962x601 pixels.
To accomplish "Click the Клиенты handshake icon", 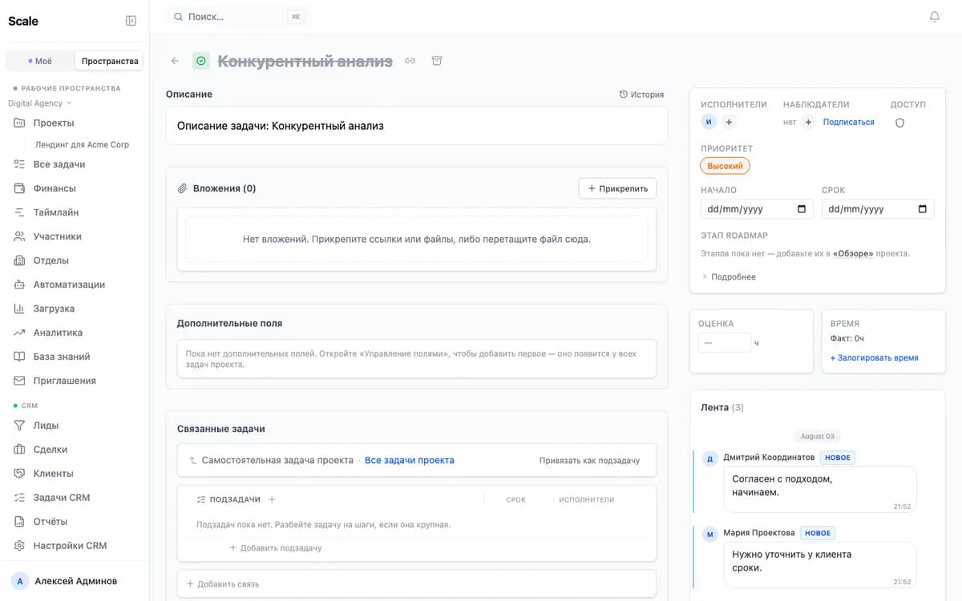I will (19, 474).
